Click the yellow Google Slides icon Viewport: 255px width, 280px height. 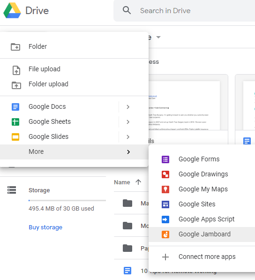coord(15,137)
